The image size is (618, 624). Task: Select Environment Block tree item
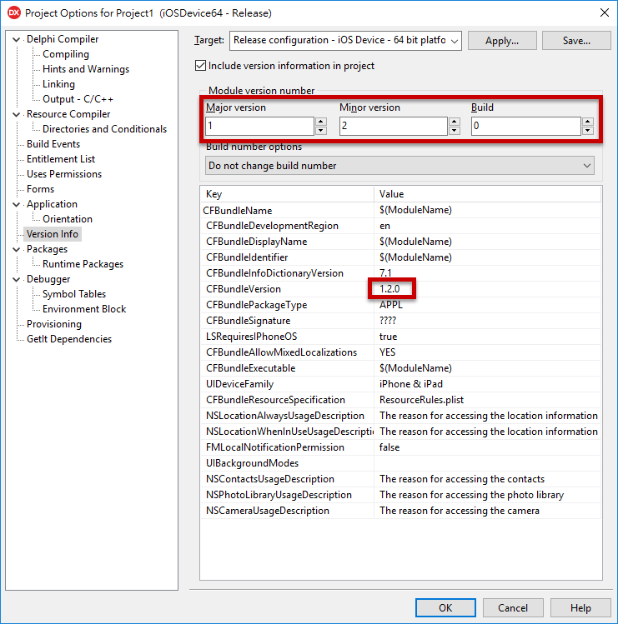click(84, 309)
